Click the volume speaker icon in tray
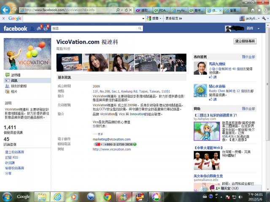The width and height of the screenshot is (270, 202). click(x=240, y=197)
